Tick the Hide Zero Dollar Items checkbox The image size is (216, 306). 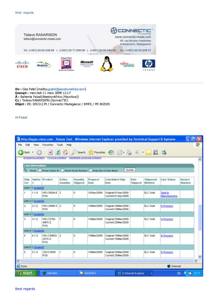(x=91, y=170)
